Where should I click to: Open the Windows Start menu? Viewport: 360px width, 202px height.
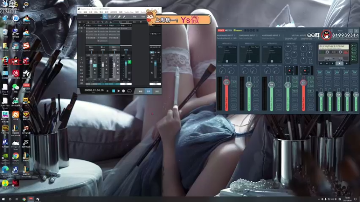click(3, 199)
